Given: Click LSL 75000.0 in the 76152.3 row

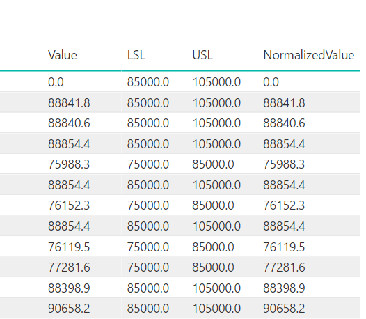Looking at the screenshot, I should coord(148,205).
